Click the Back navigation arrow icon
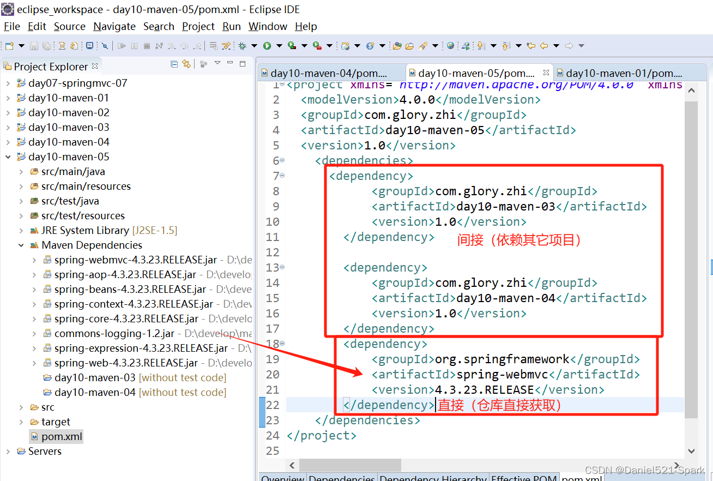 coord(544,46)
